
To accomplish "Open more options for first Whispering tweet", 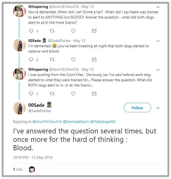I will point(158,7).
